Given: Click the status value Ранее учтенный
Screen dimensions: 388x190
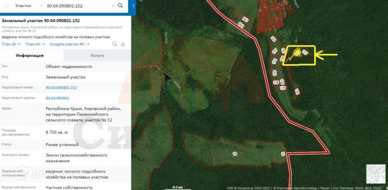Looking at the screenshot, I should [62, 145].
